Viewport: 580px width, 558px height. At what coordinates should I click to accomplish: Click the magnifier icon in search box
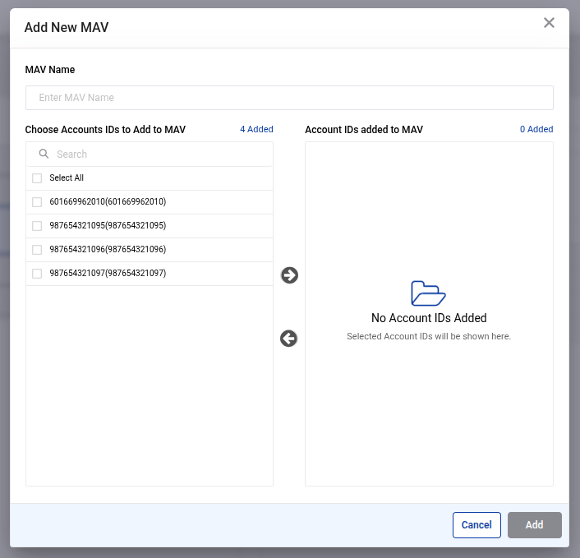(x=44, y=154)
